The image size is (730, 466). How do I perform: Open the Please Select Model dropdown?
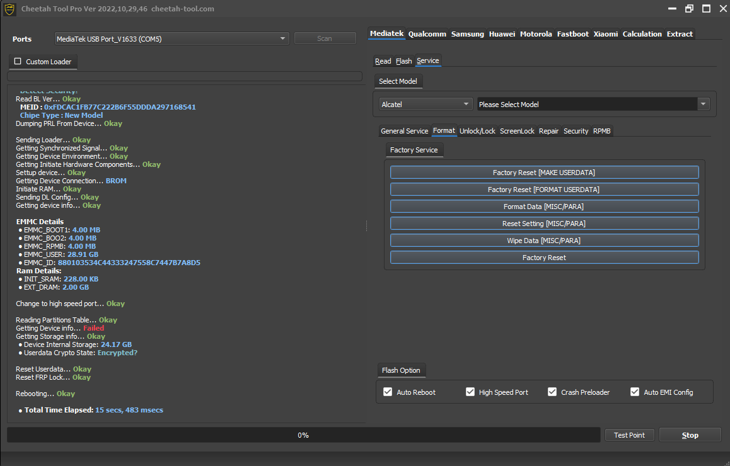coord(593,104)
